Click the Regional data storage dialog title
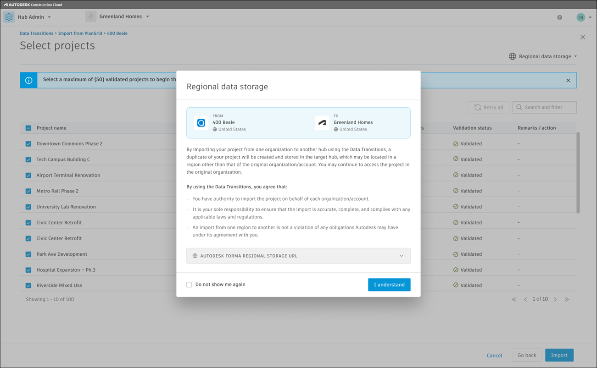The width and height of the screenshot is (597, 368). click(x=227, y=87)
